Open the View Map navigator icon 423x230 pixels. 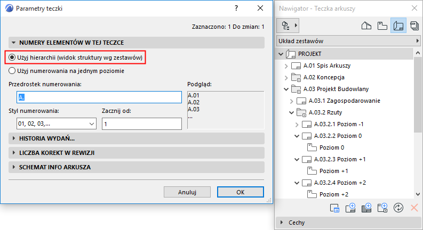click(x=382, y=26)
